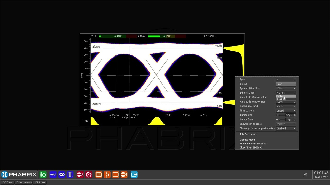Open the Time cursors dropdown
This screenshot has width=330, height=185.
286,110
